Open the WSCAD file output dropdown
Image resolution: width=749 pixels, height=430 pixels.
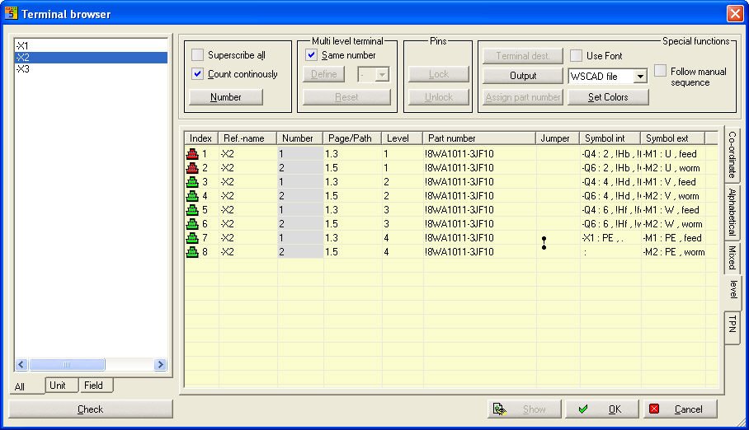[x=640, y=77]
